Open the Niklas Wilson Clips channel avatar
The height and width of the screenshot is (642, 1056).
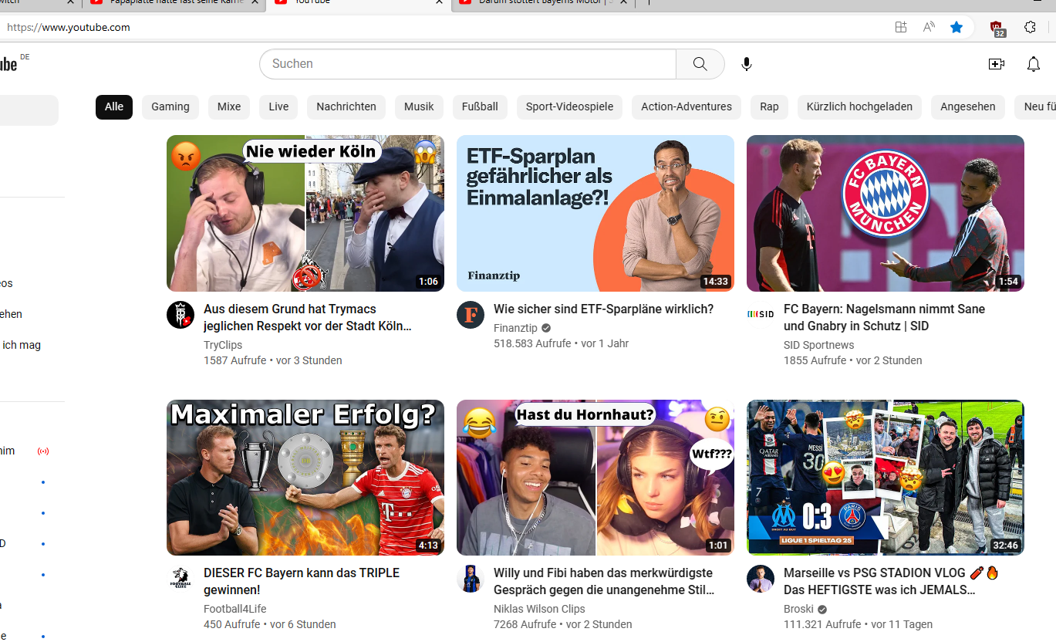click(471, 579)
